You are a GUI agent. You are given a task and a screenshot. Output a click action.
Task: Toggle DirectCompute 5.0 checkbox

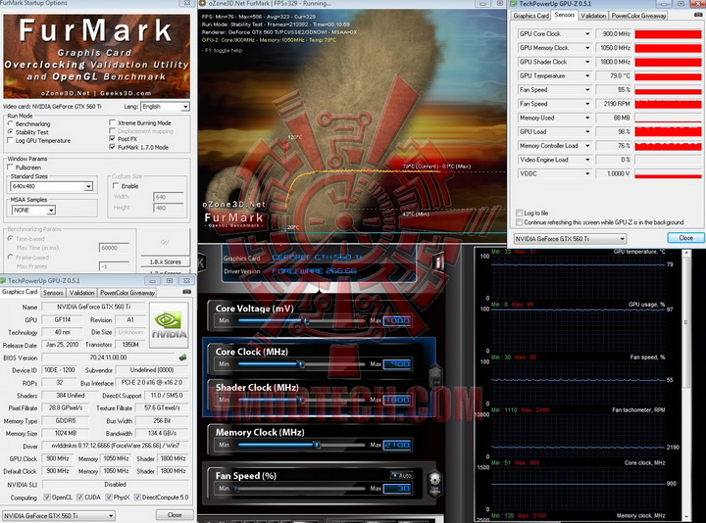tap(137, 497)
